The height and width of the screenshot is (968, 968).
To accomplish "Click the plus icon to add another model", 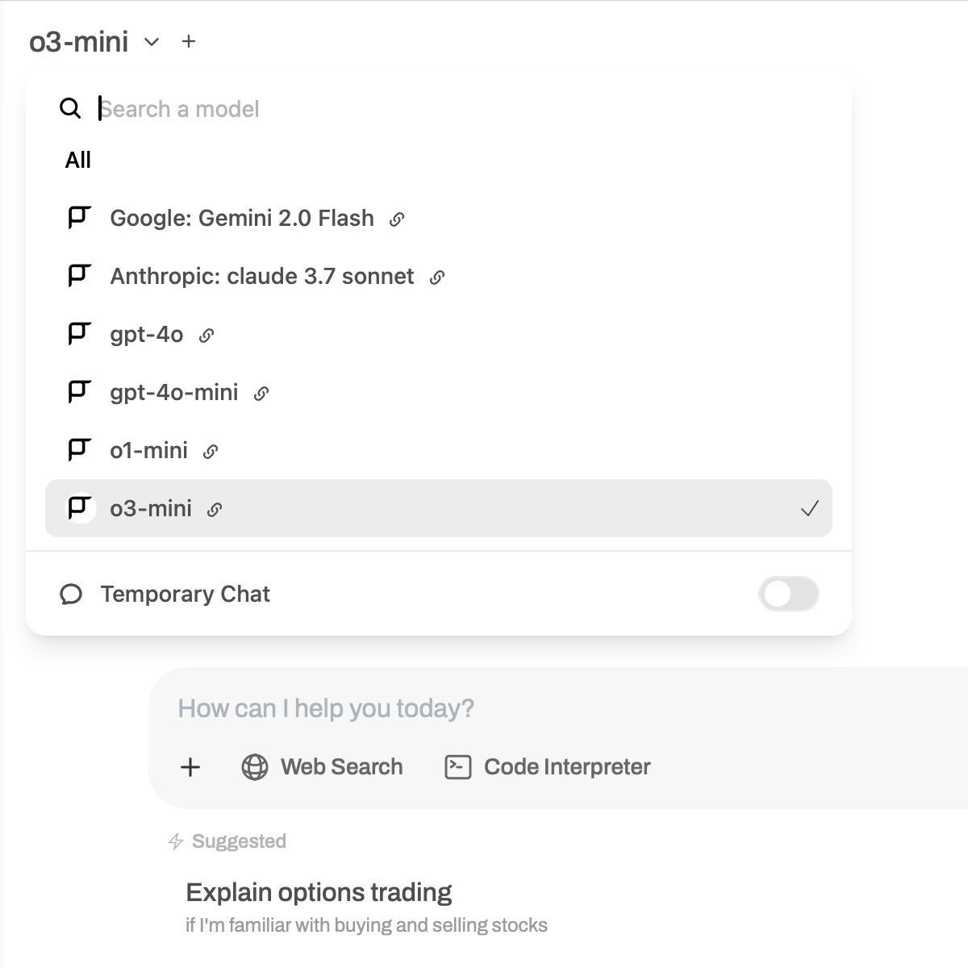I will pyautogui.click(x=189, y=41).
